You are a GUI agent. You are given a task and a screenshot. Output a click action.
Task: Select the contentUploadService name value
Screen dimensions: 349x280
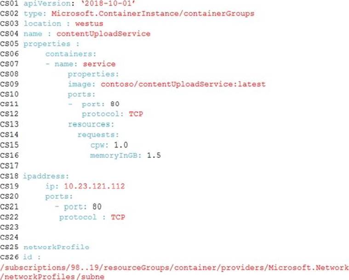(103, 34)
